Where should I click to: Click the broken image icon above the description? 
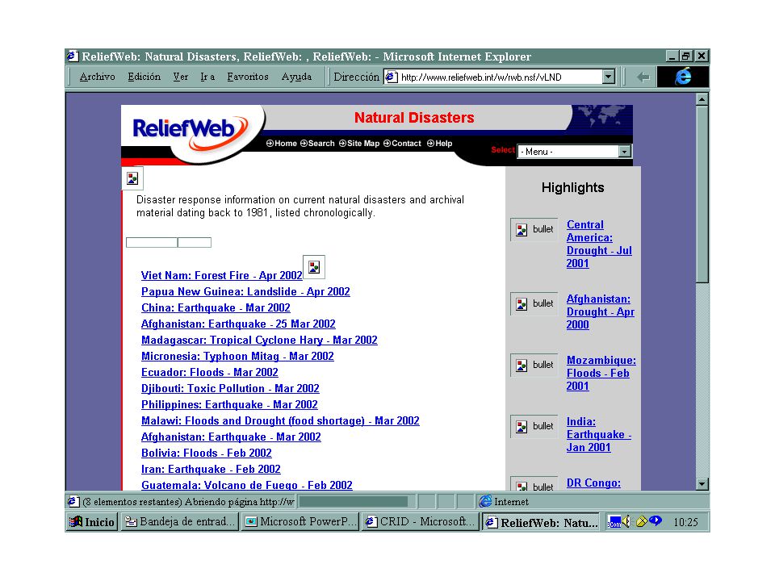click(x=132, y=178)
